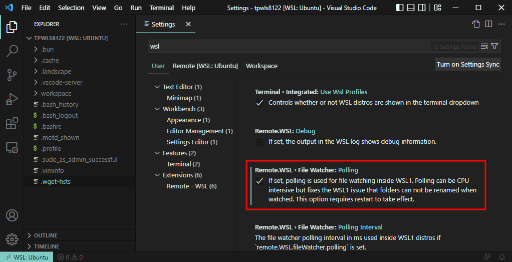
Task: Open the File menu
Action: tap(26, 8)
